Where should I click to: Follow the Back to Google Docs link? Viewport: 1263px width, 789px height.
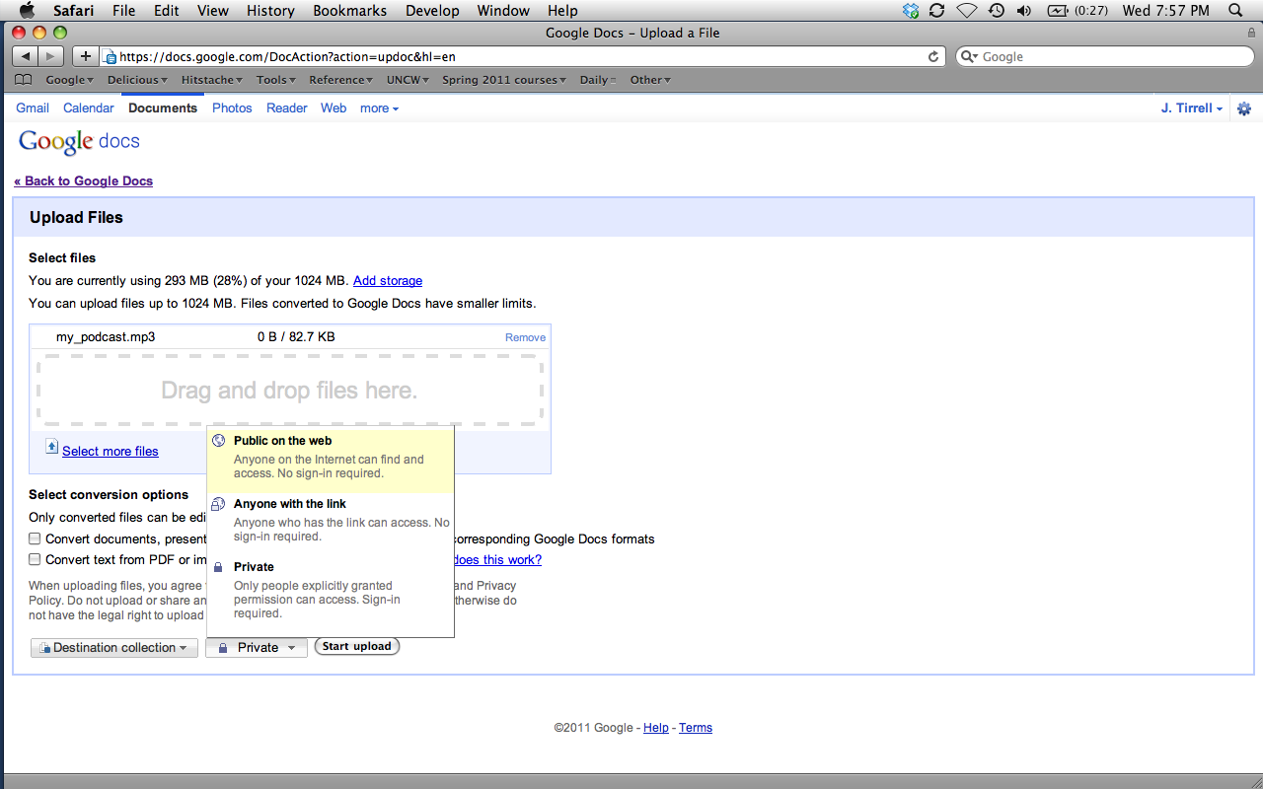83,181
